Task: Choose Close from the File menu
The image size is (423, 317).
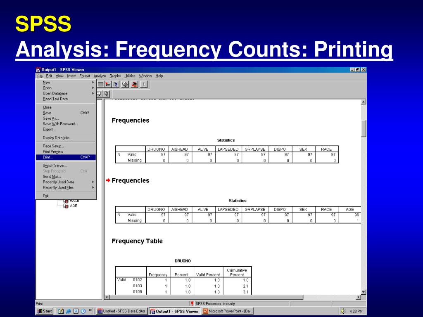Action: tap(66, 107)
